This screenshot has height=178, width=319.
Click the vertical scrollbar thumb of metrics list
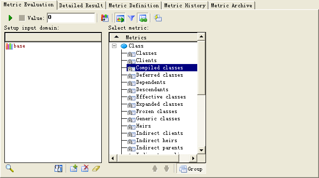point(201,67)
